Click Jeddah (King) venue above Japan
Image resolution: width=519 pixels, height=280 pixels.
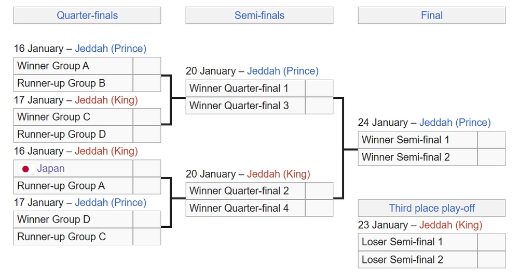tap(106, 151)
